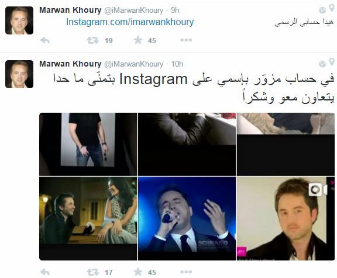Open more options on the 9h tweet
The height and width of the screenshot is (278, 337).
[186, 40]
